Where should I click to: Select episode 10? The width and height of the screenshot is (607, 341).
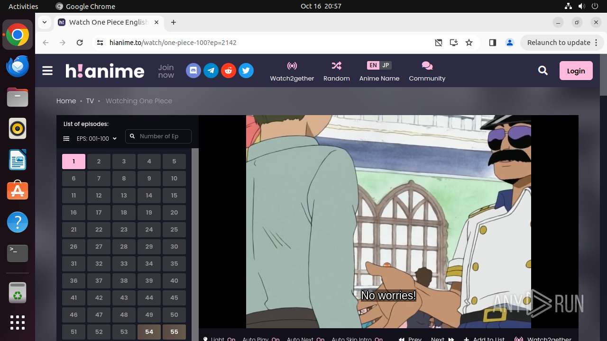174,179
